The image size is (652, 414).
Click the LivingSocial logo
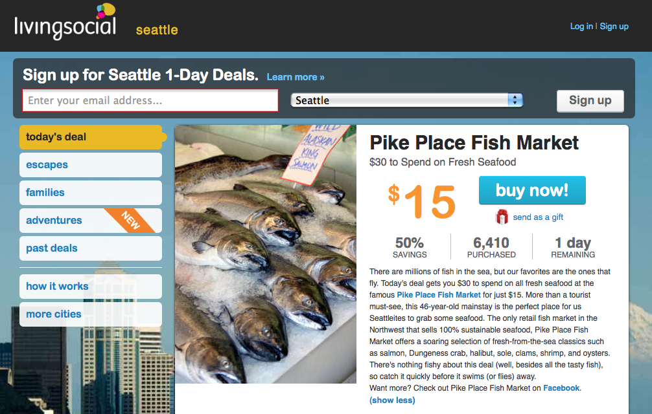pos(65,24)
